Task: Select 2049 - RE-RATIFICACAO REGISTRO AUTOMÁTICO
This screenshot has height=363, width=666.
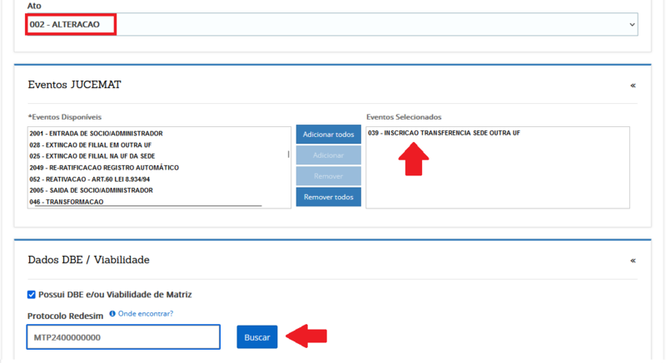Action: [x=104, y=167]
